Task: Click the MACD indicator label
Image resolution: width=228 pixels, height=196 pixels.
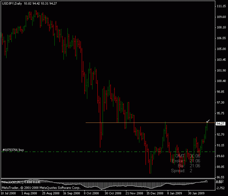Action: pyautogui.click(x=21, y=182)
